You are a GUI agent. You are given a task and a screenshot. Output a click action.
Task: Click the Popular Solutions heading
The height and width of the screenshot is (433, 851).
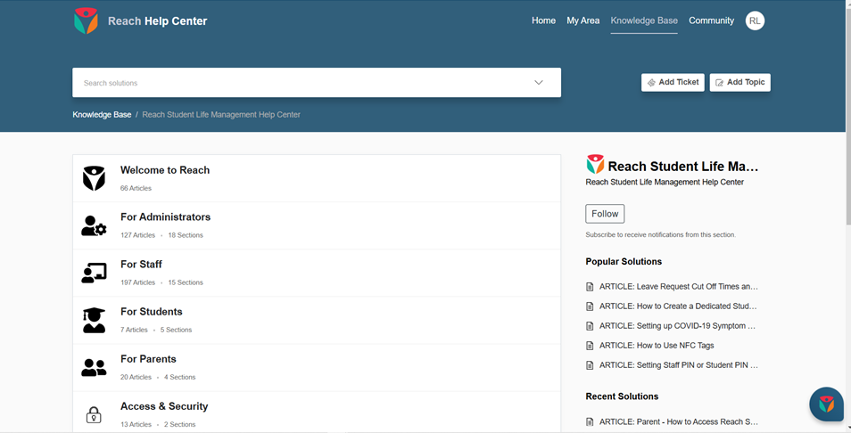coord(624,261)
